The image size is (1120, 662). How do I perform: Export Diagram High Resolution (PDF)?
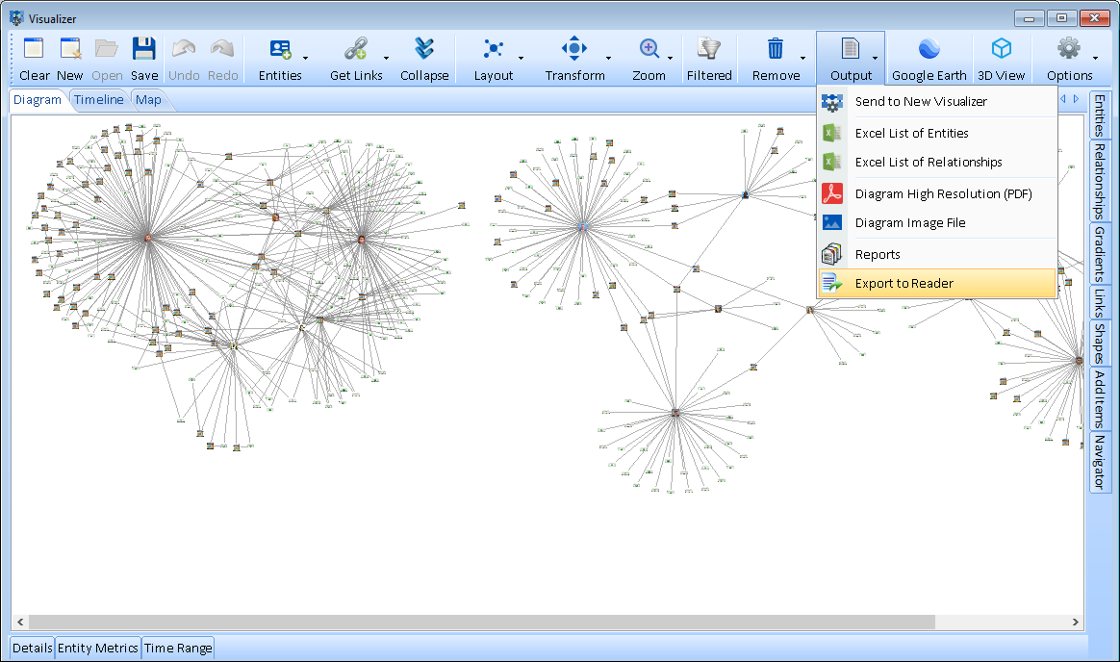point(937,193)
